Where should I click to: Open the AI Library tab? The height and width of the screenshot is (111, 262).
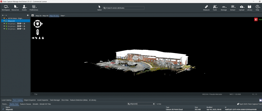click(93, 100)
